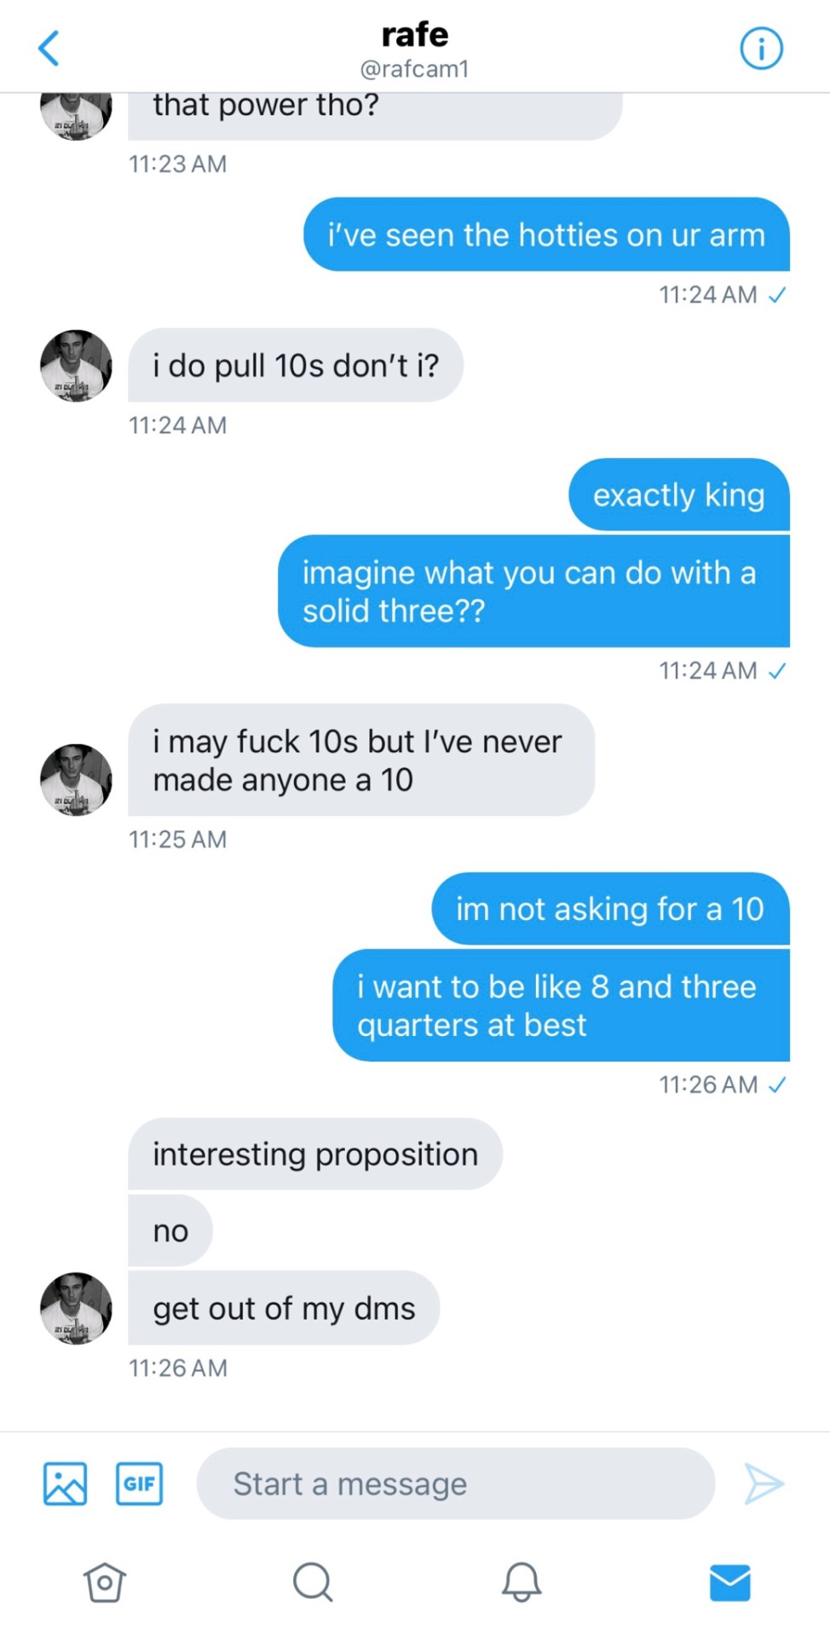
Task: Open conversation info icon
Action: pos(760,48)
